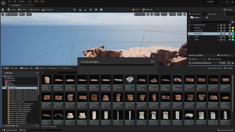Click the blue color swatch for GameMap02 level
Screen dimensions: 235x132
(233, 34)
